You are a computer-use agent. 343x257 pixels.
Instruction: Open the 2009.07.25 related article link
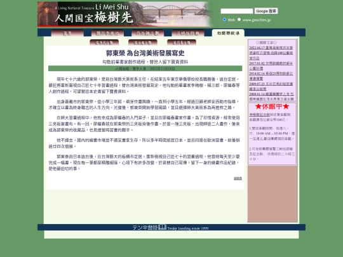271,86
